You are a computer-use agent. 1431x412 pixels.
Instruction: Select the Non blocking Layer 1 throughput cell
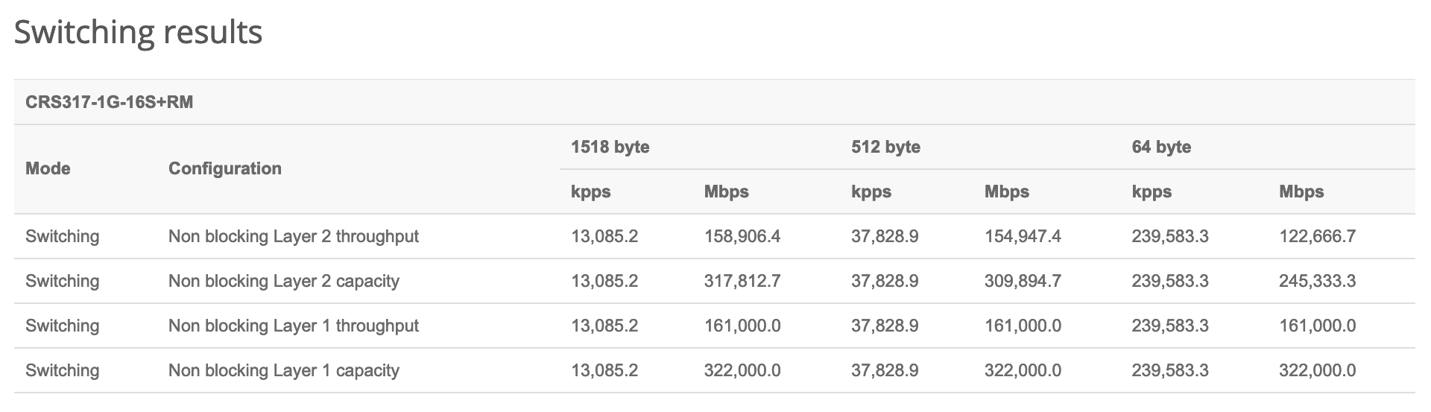point(293,326)
